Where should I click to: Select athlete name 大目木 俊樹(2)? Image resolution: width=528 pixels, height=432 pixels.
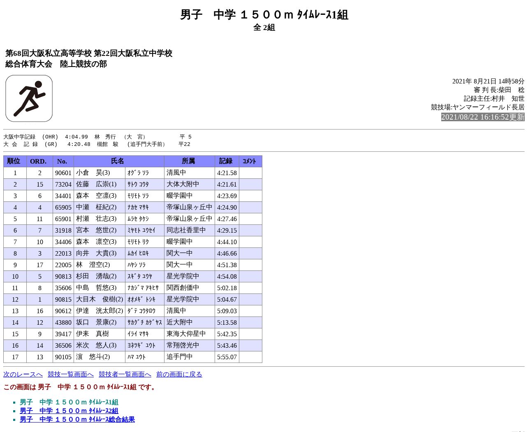point(100,300)
